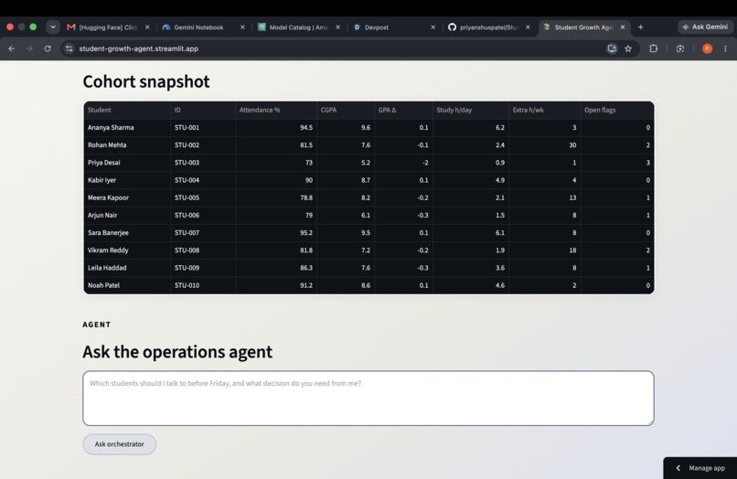Close the priyanshuspatel GitHub tab

coord(528,27)
